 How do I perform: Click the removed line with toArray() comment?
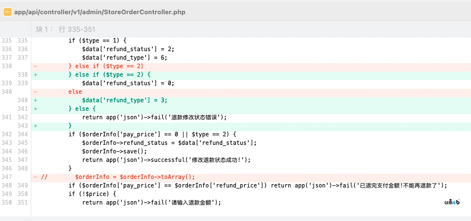tap(251, 177)
